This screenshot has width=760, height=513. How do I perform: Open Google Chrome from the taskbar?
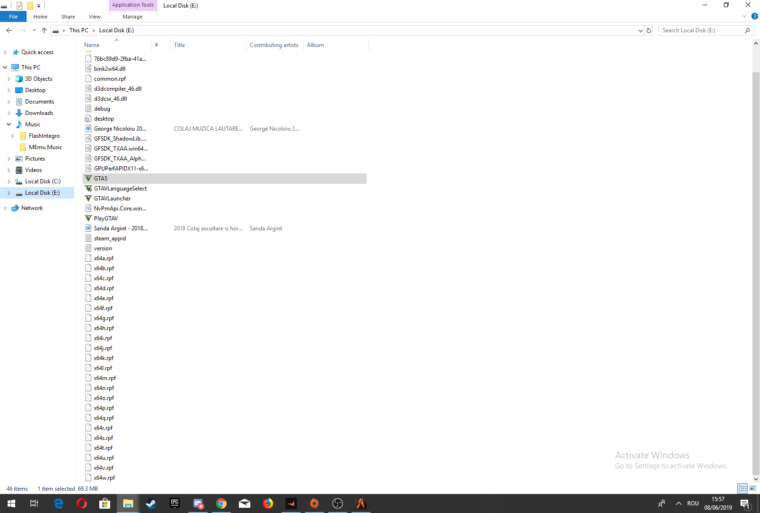tap(221, 503)
